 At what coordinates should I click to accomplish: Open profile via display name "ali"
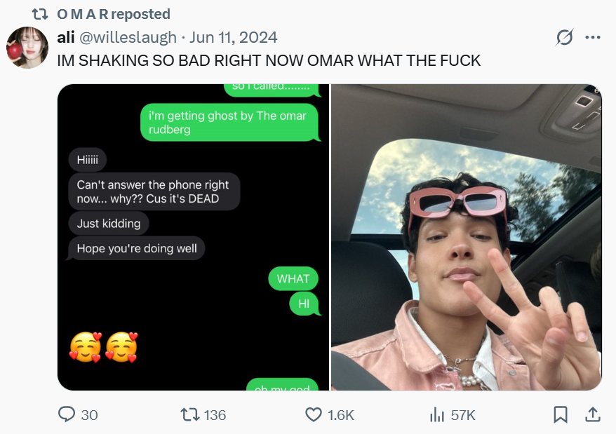(65, 37)
